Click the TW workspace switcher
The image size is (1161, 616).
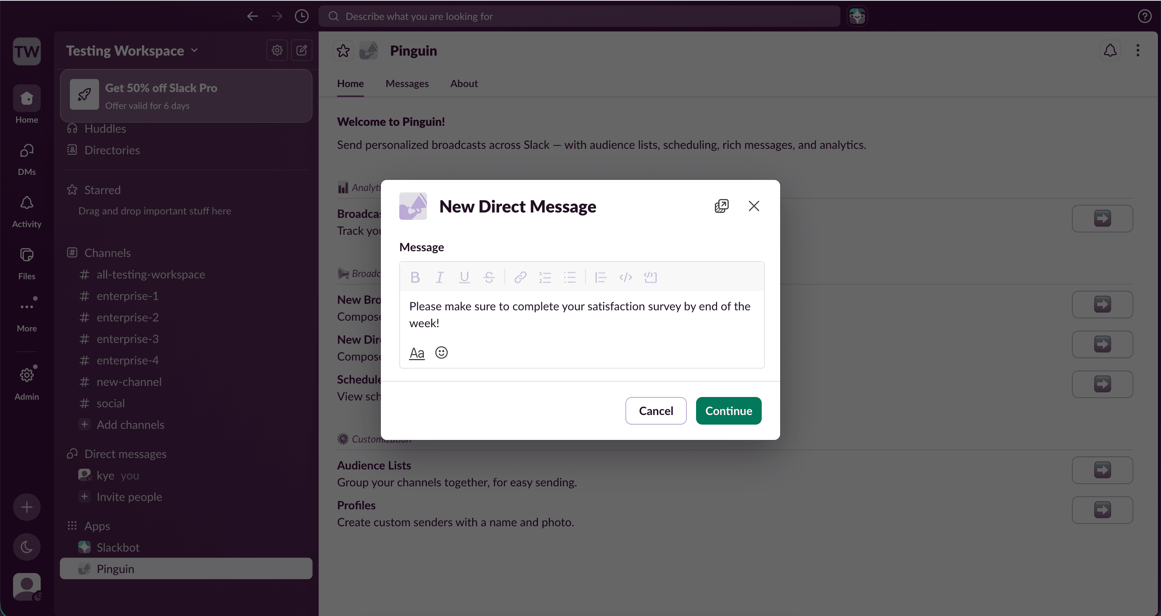pos(26,51)
